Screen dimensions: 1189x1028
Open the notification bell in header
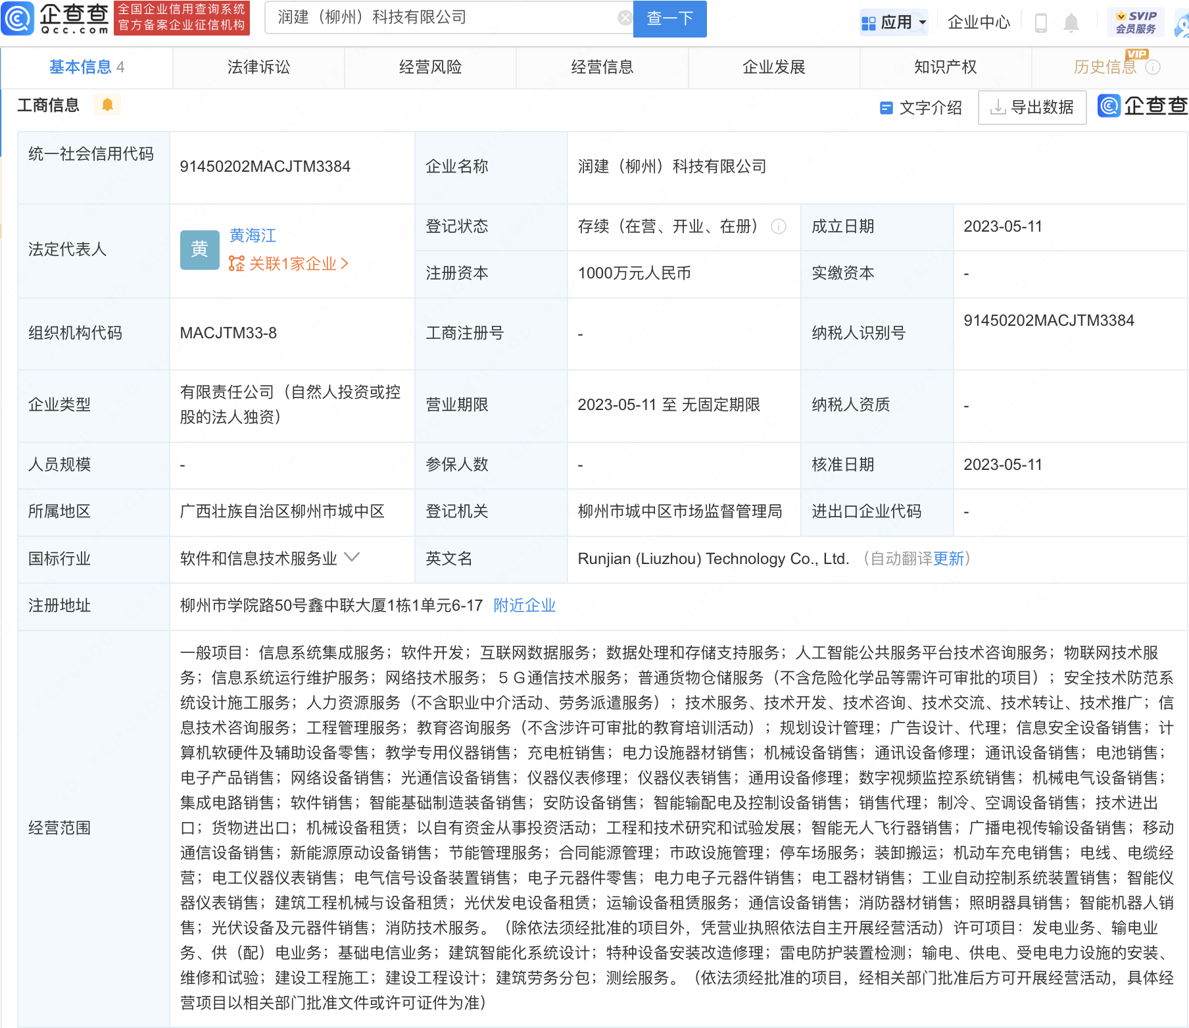point(1071,23)
